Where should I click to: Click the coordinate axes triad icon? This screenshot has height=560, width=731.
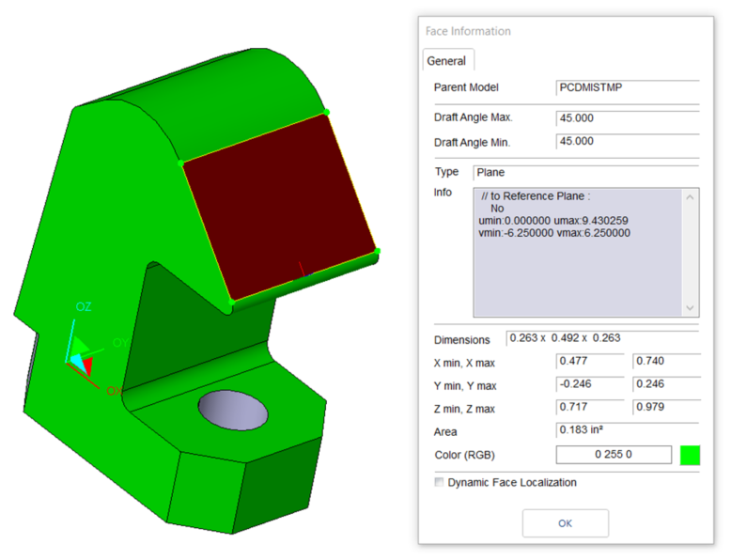[x=80, y=355]
